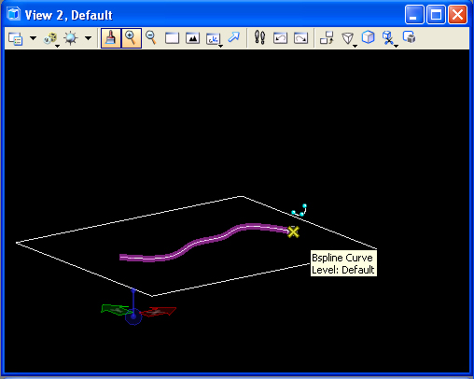Click the yellow X snap point on curve
474x379 pixels.
(x=293, y=232)
